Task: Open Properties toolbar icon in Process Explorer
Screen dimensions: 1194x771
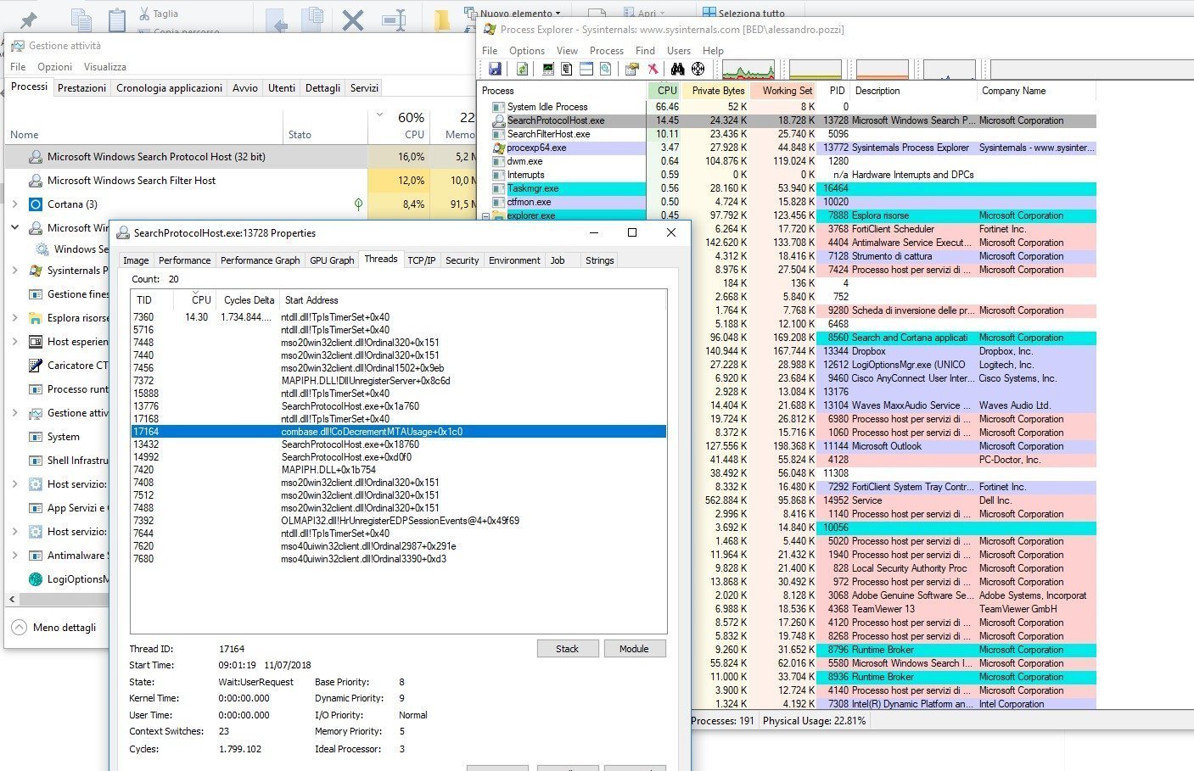Action: [x=631, y=69]
